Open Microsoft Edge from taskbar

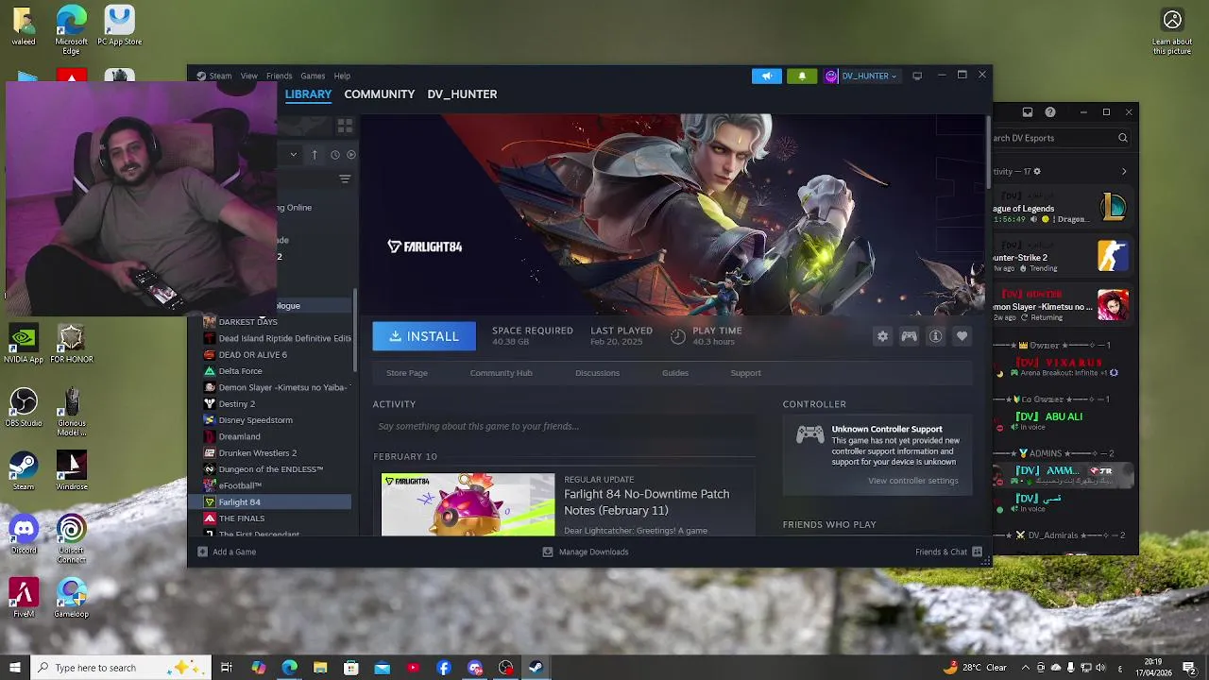289,668
